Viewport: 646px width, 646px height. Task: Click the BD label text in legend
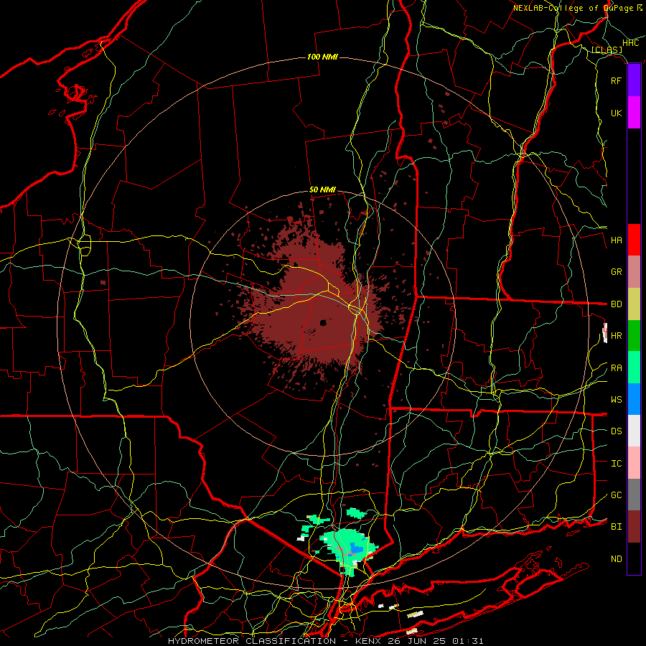[x=616, y=304]
